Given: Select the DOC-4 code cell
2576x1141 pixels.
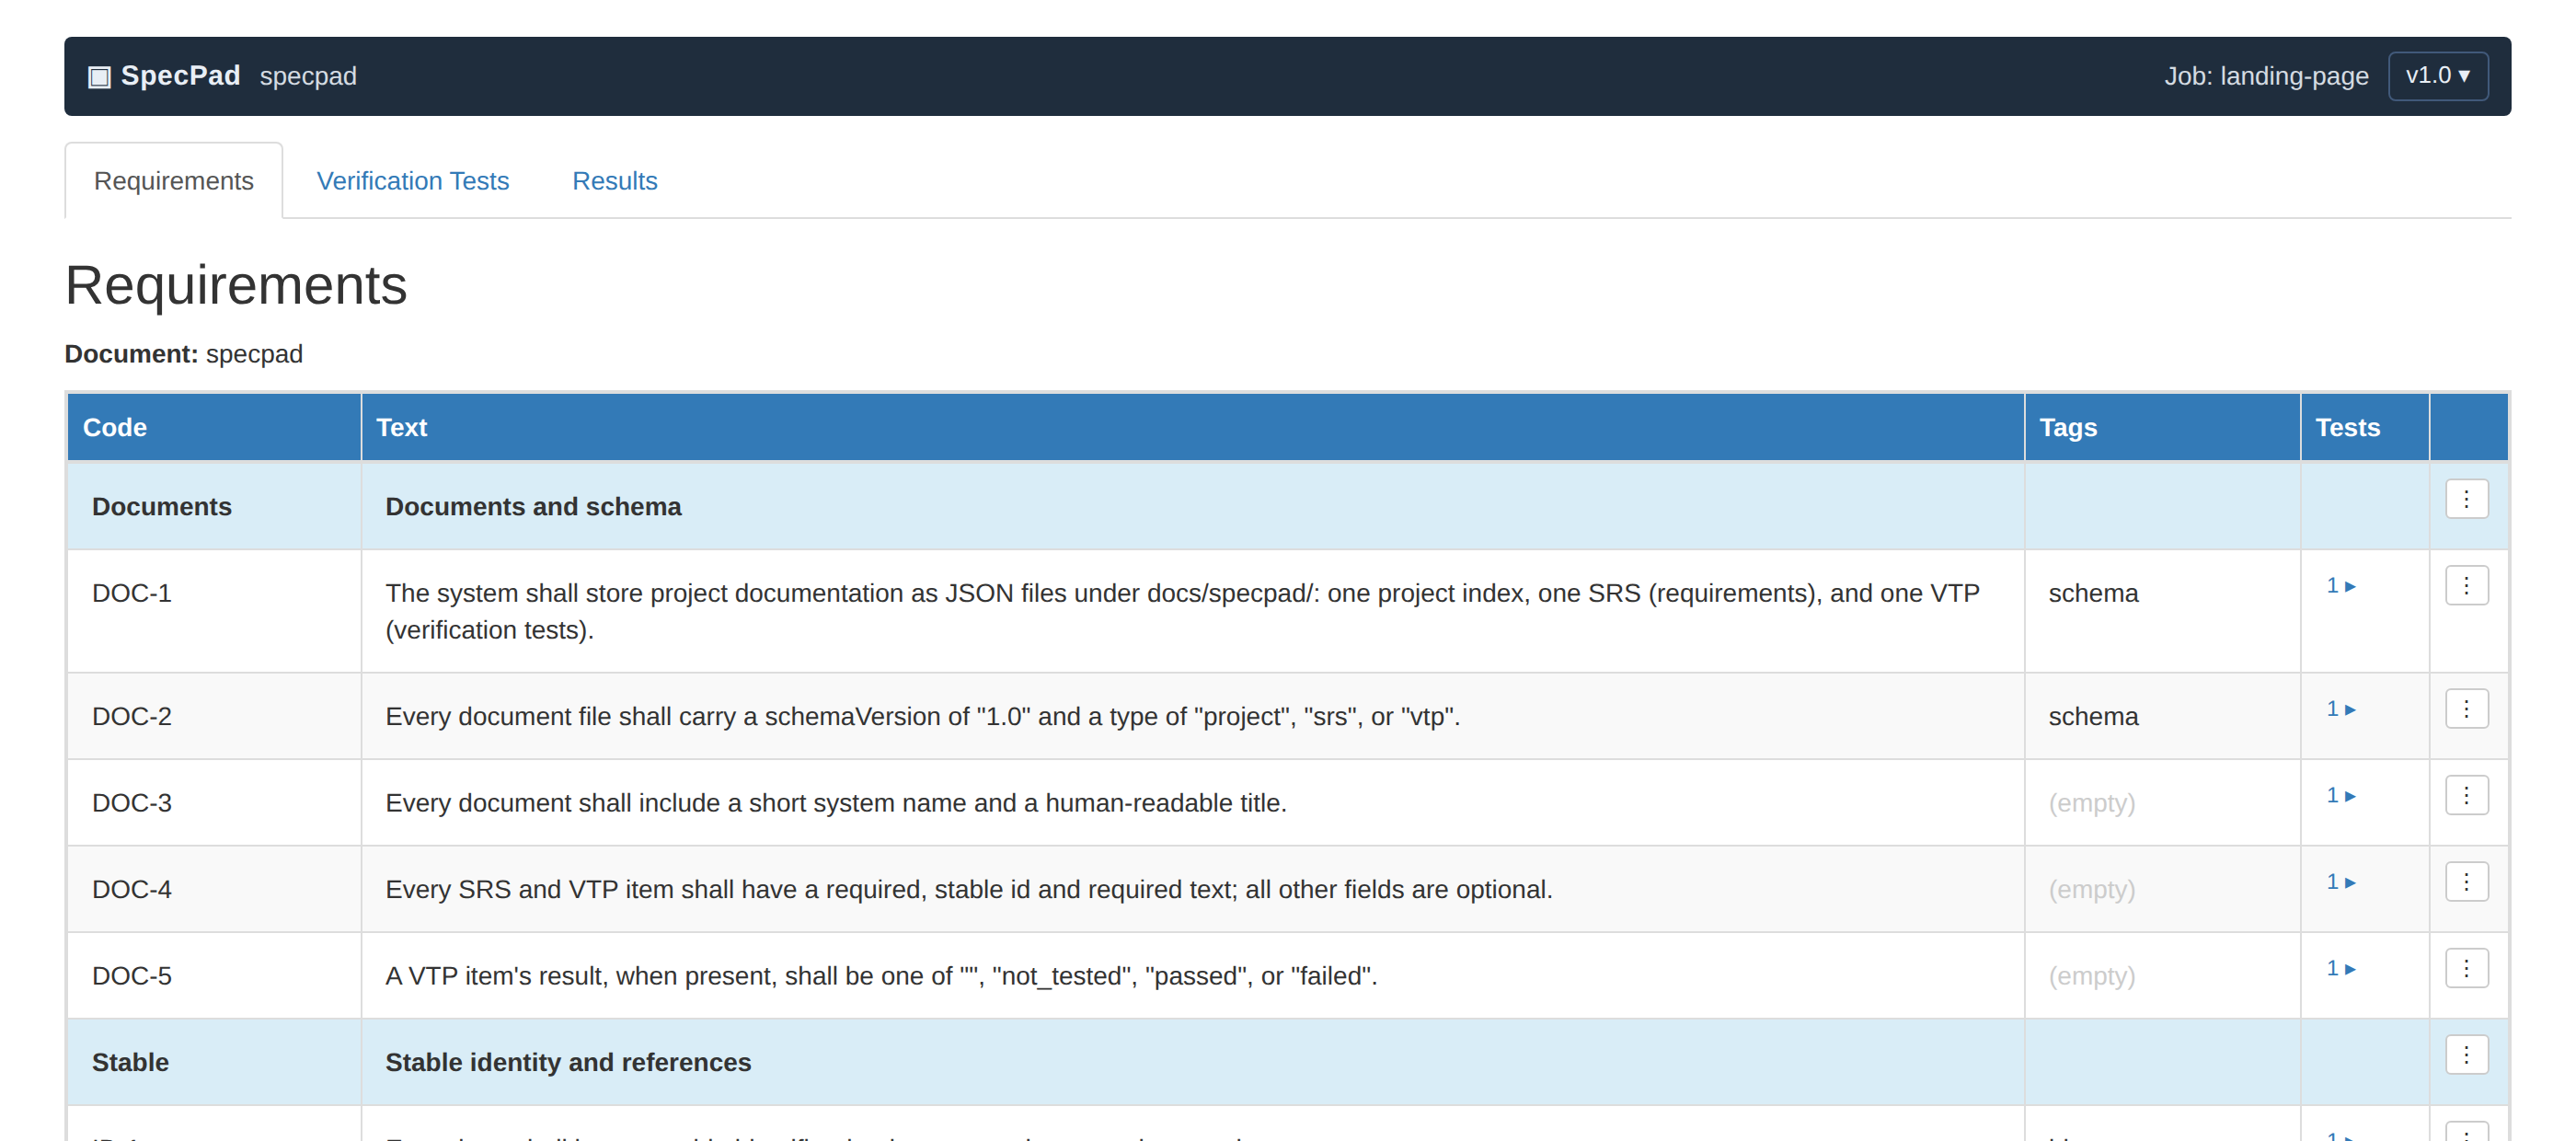Looking at the screenshot, I should coord(214,889).
